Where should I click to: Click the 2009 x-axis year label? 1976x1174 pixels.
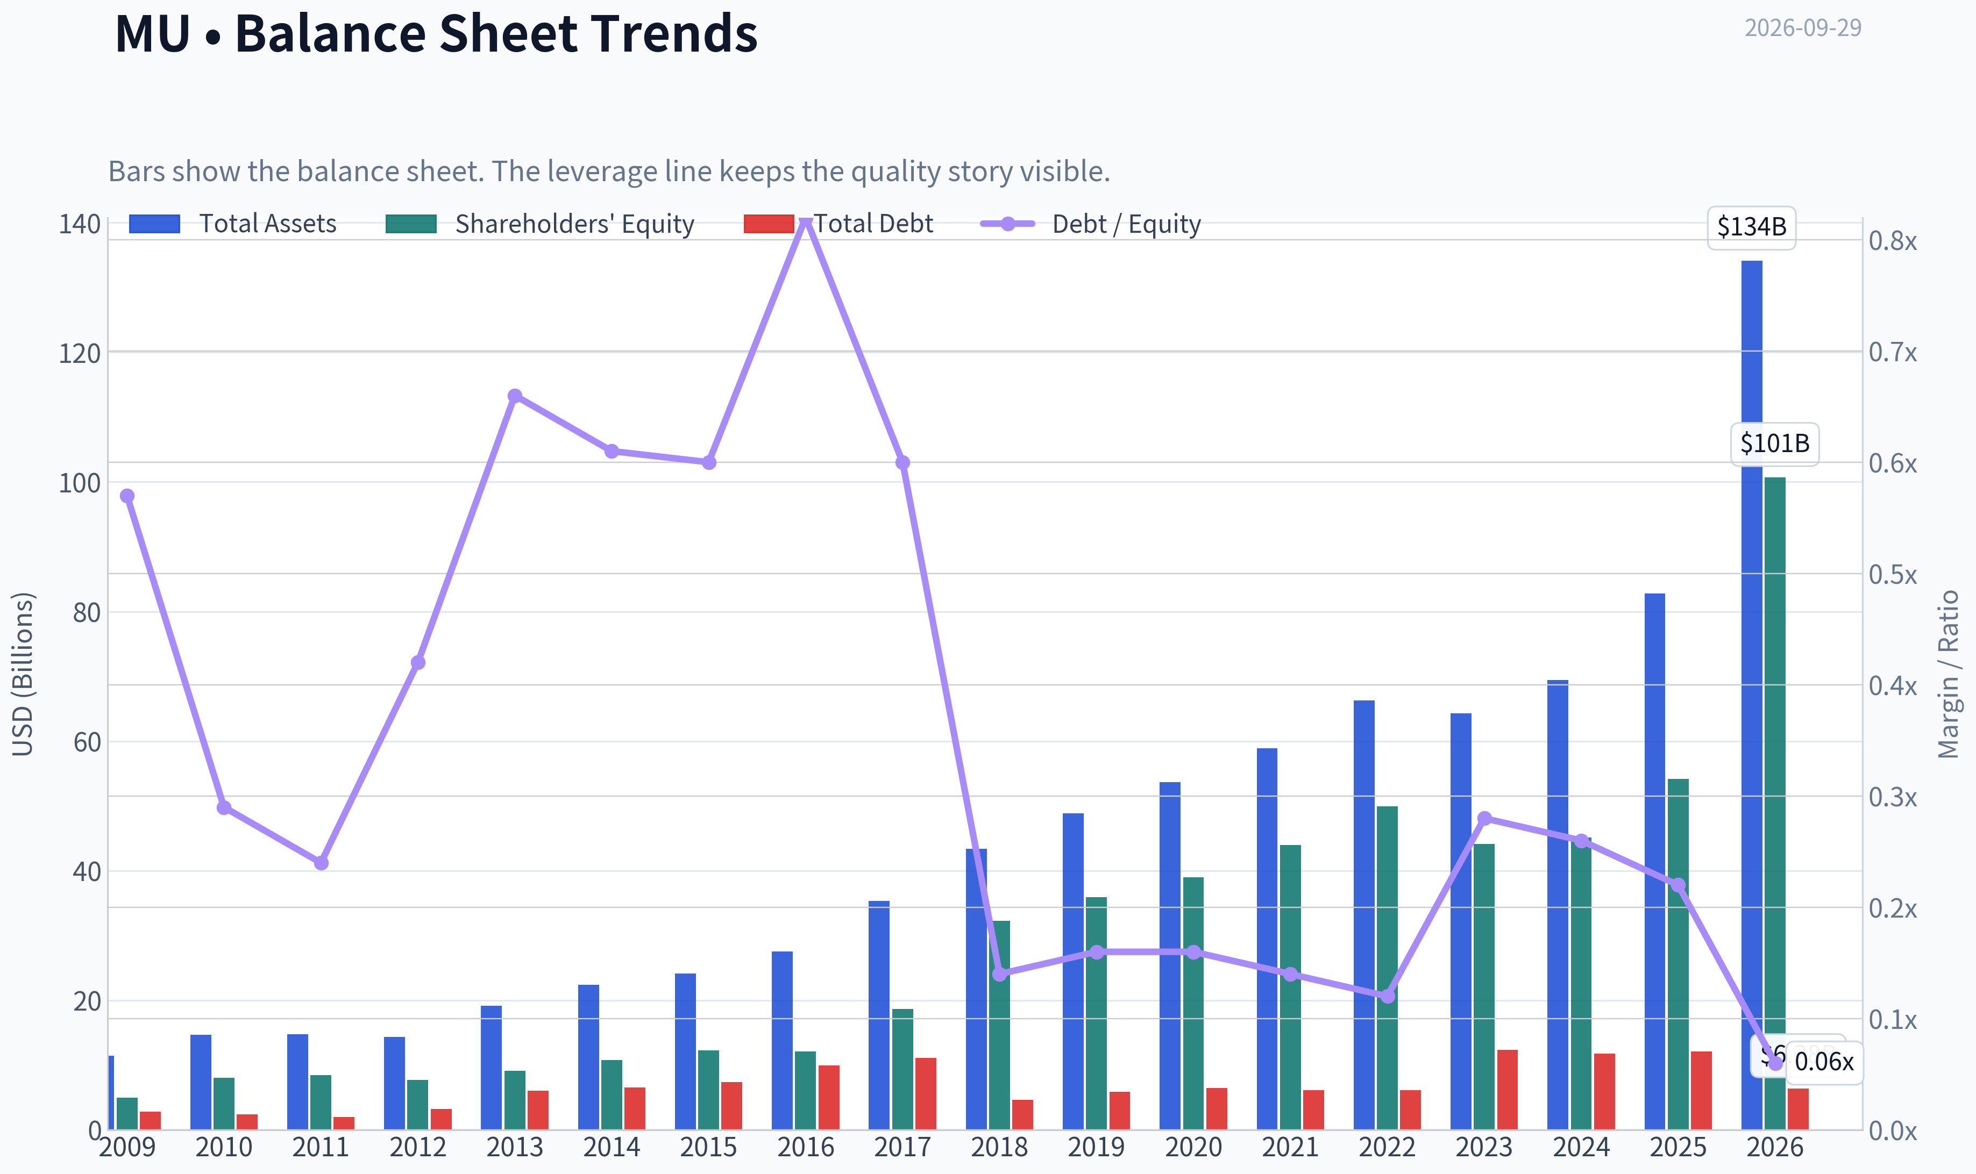point(127,1148)
